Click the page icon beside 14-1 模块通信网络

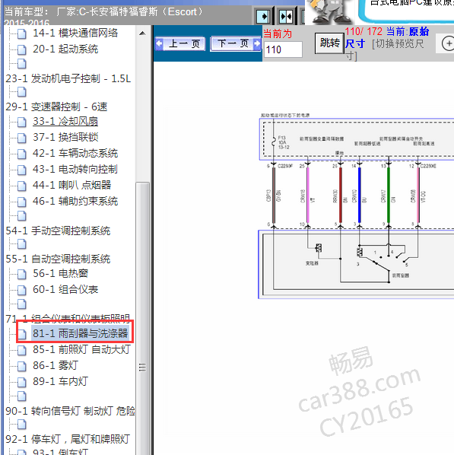click(x=22, y=33)
